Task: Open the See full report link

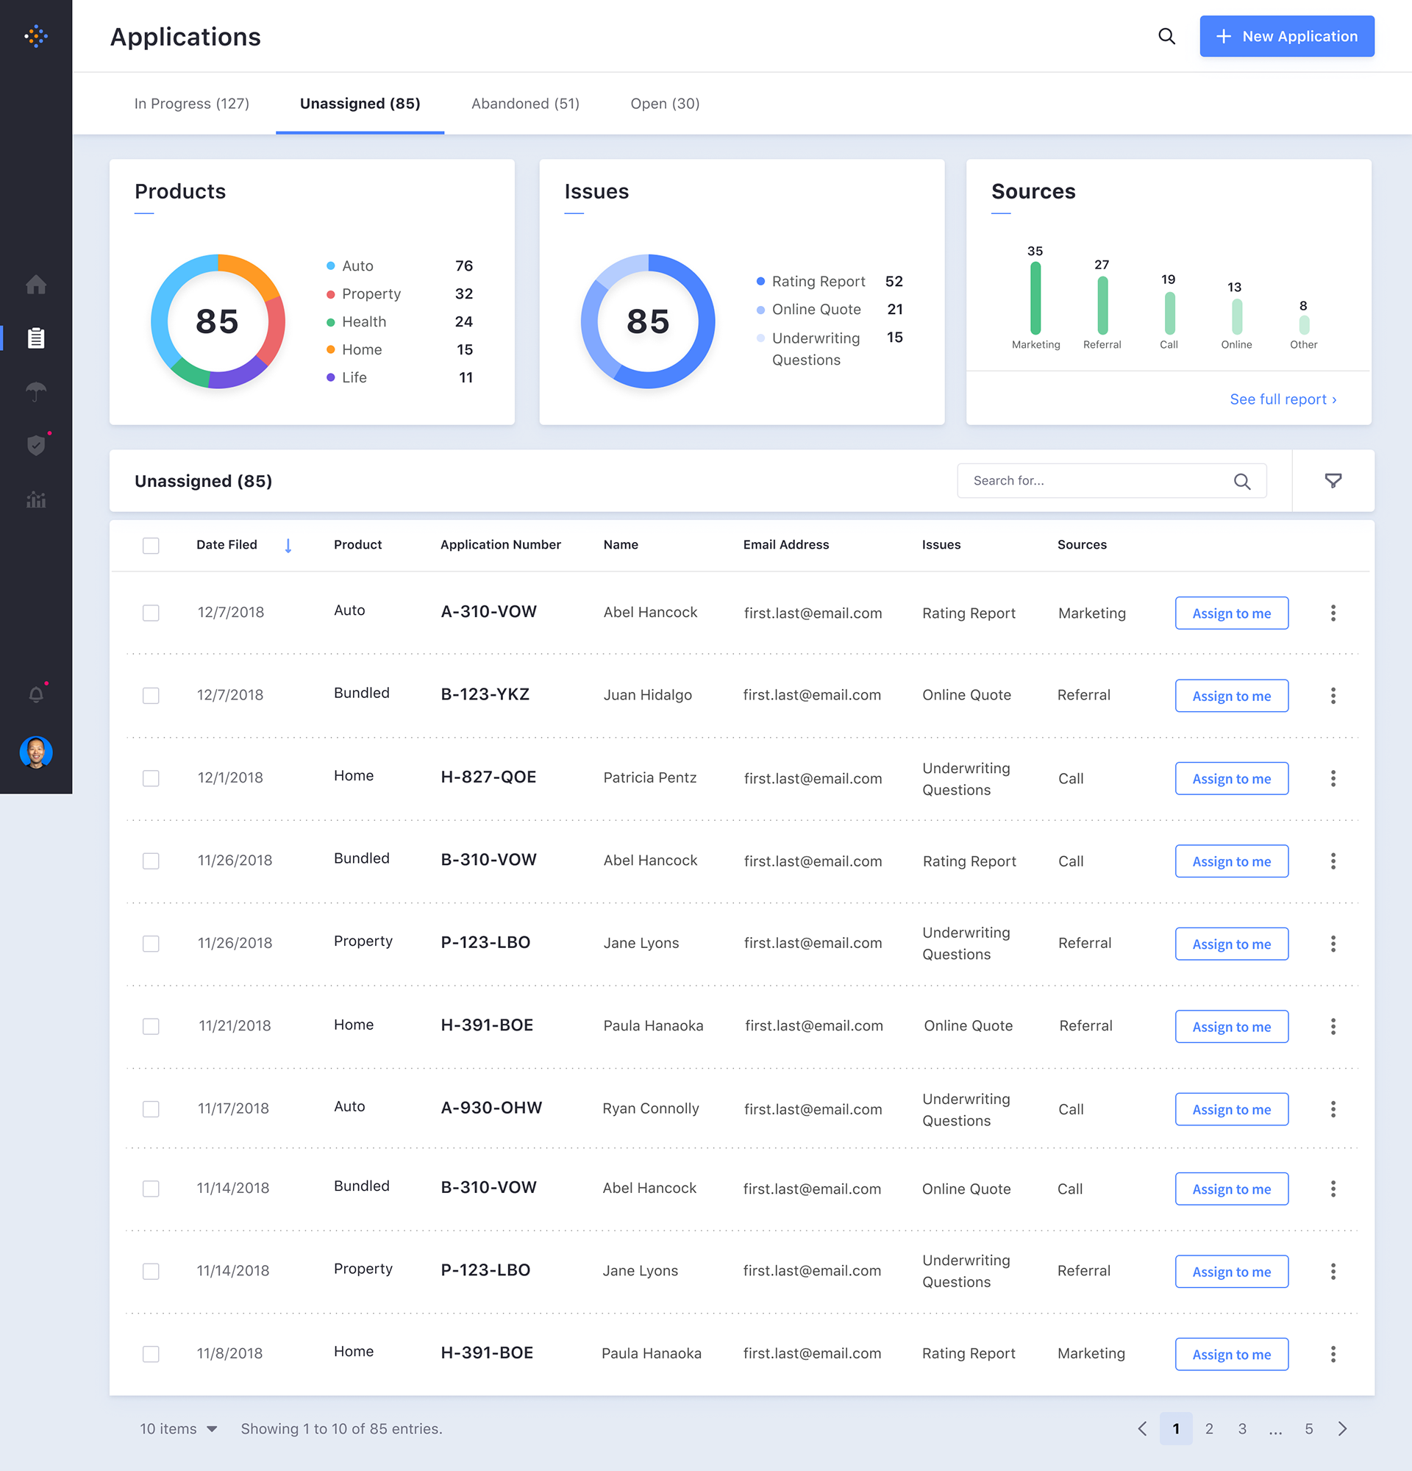Action: (x=1283, y=399)
